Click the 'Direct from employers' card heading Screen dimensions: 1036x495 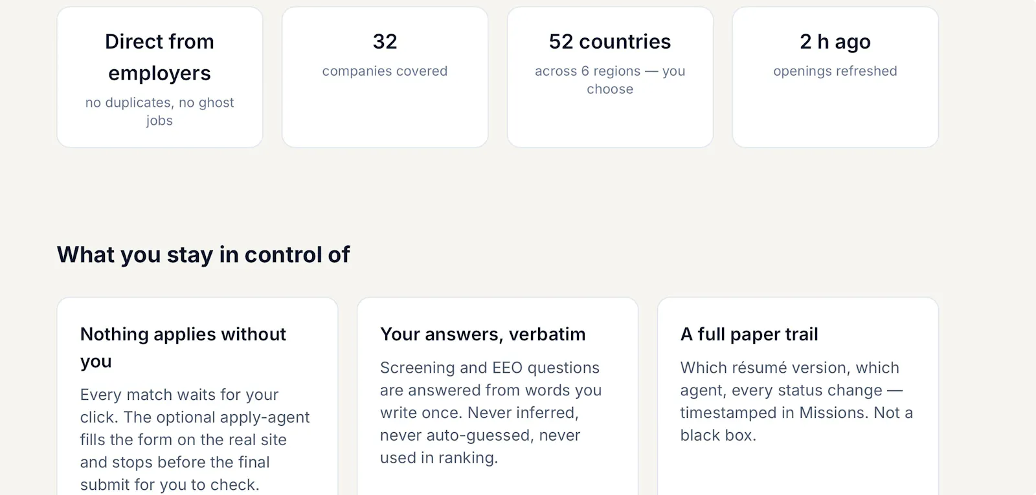click(159, 57)
